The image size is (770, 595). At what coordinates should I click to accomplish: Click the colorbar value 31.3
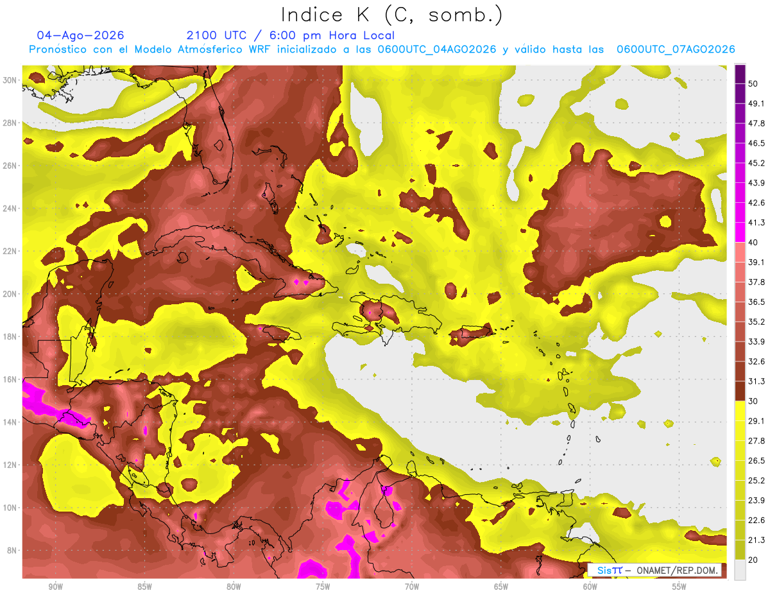click(x=756, y=381)
